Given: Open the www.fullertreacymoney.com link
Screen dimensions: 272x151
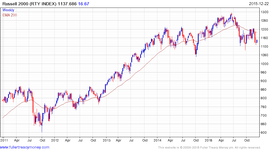Looking at the screenshot, I should [x=25, y=147].
